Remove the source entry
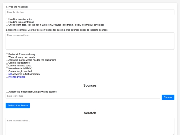Viewport: 180px width, 135px height. 168,97
